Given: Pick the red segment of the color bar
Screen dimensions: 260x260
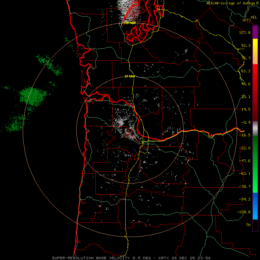Looking at the screenshot, I should [x=255, y=92].
